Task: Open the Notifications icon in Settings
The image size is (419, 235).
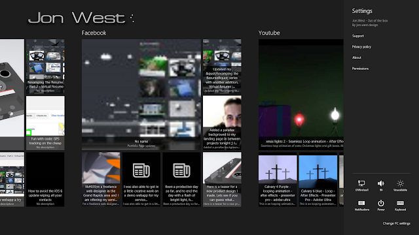Action: 362,206
